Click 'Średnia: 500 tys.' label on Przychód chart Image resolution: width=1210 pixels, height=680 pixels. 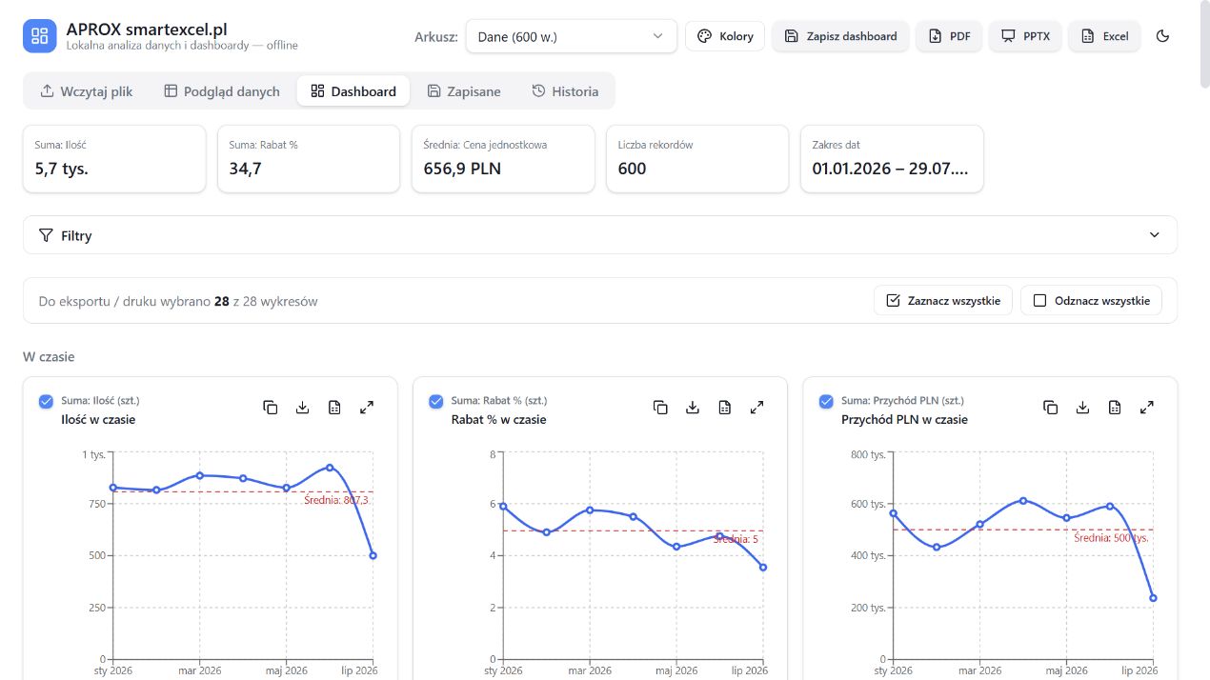click(1111, 538)
